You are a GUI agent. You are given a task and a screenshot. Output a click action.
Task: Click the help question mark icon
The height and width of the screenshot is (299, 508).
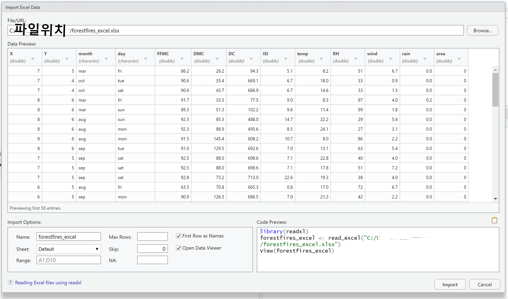[x=10, y=282]
